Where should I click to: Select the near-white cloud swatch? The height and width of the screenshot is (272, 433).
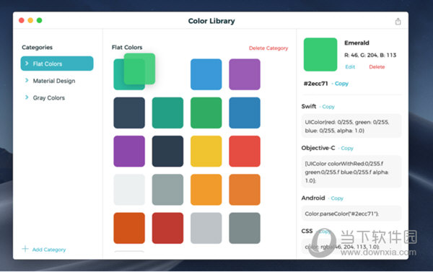point(129,190)
